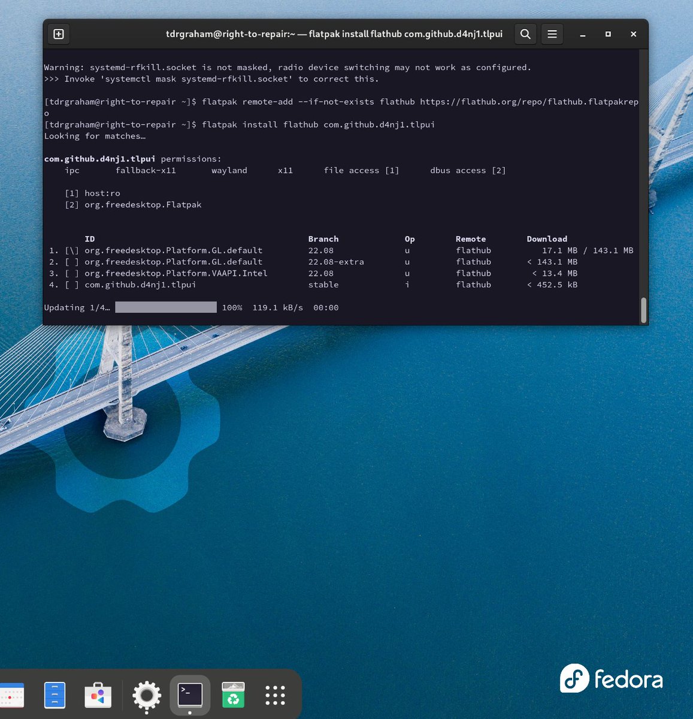Minimize the terminal window
The height and width of the screenshot is (719, 693).
(x=582, y=34)
